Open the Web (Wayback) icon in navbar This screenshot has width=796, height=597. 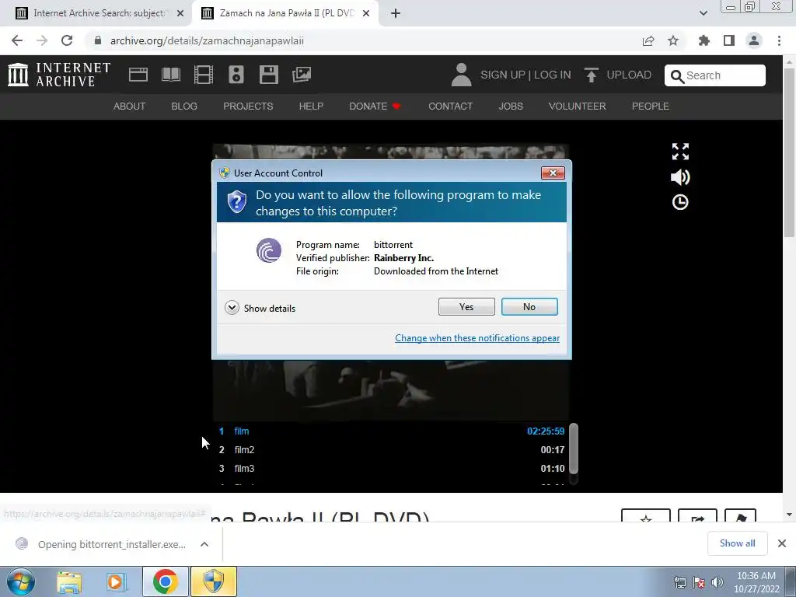[138, 75]
